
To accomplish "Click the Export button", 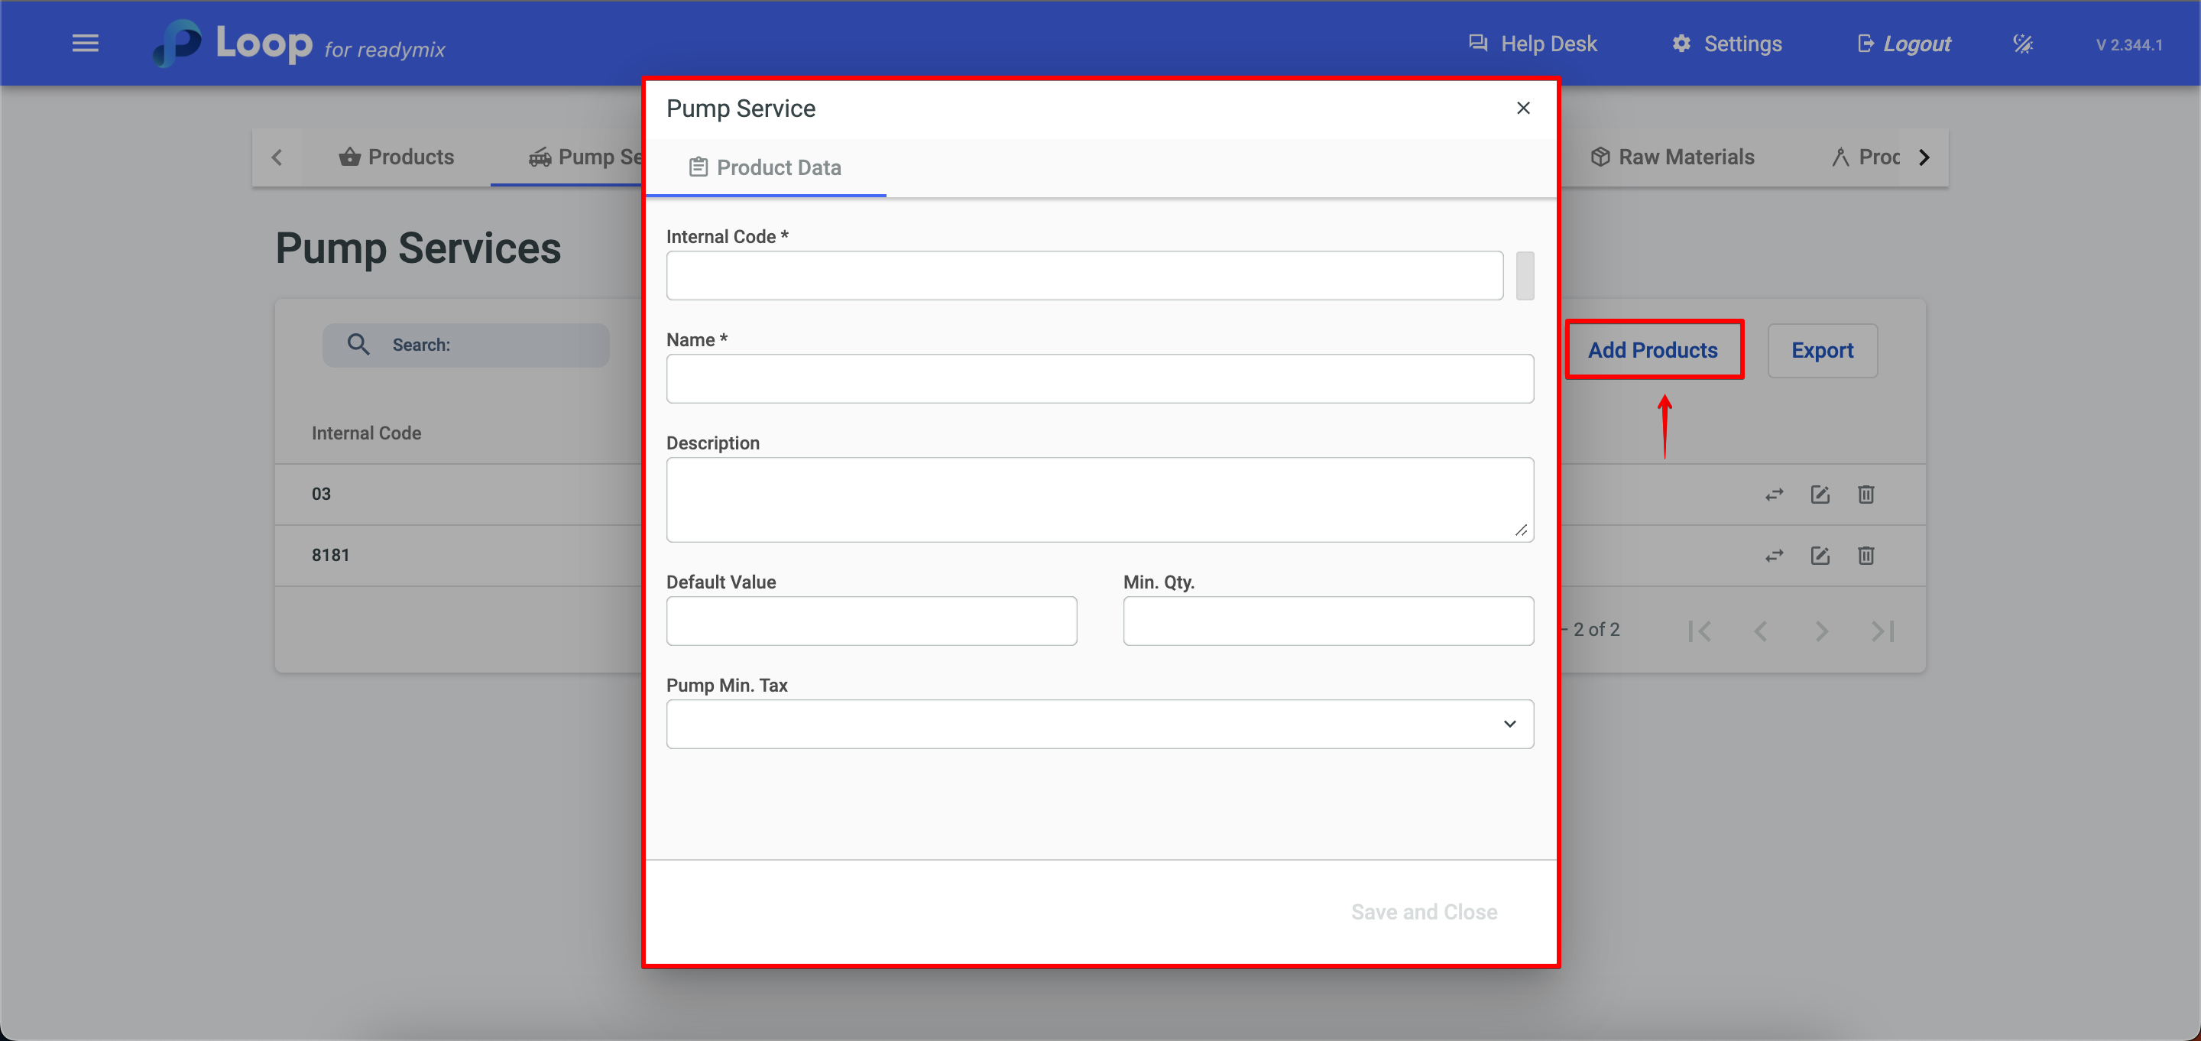I will coord(1822,350).
